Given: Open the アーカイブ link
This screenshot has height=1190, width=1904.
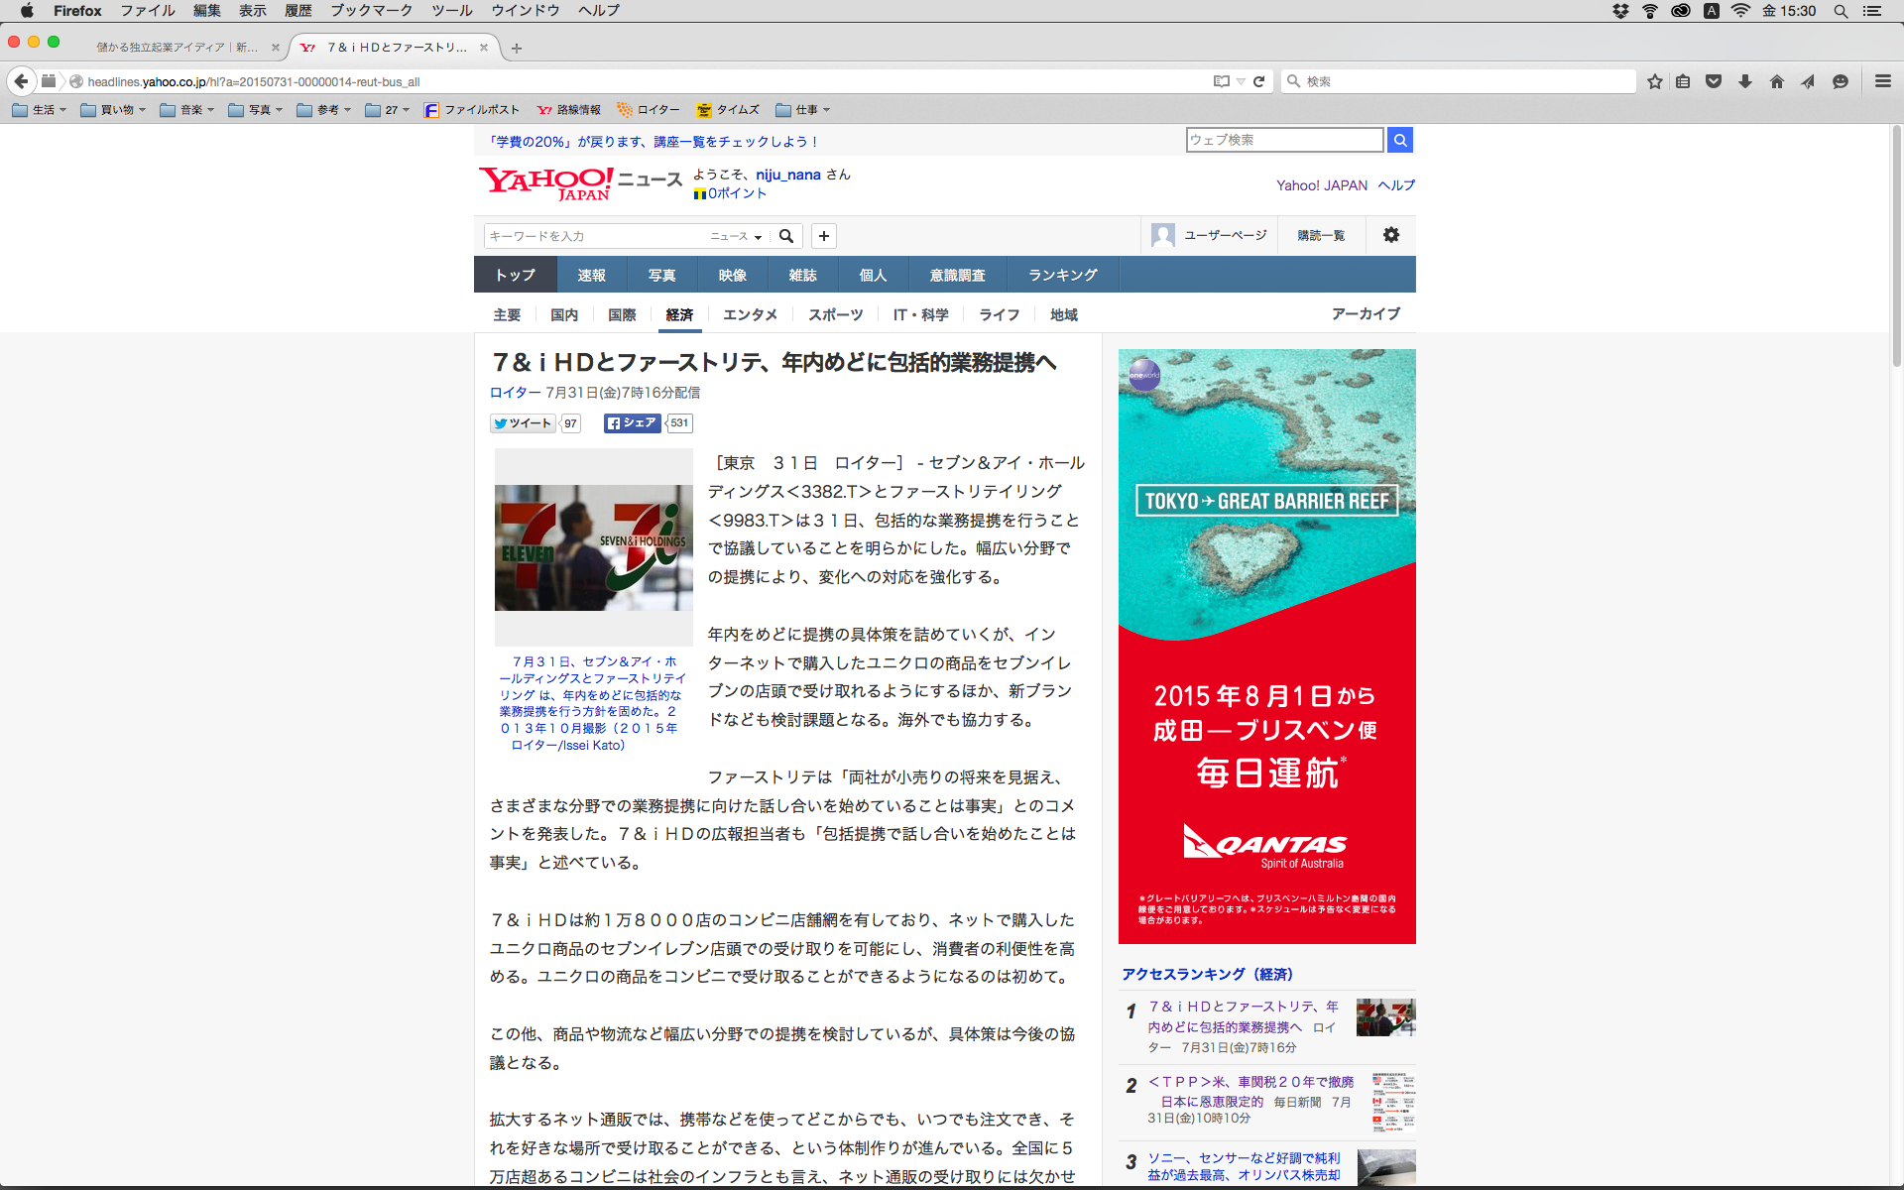Looking at the screenshot, I should 1366,313.
